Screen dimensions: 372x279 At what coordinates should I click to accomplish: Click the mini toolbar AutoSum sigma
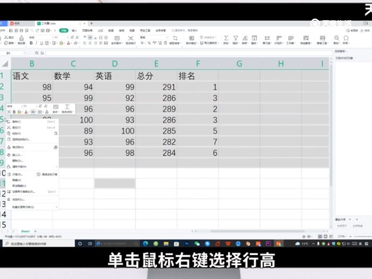click(x=67, y=107)
